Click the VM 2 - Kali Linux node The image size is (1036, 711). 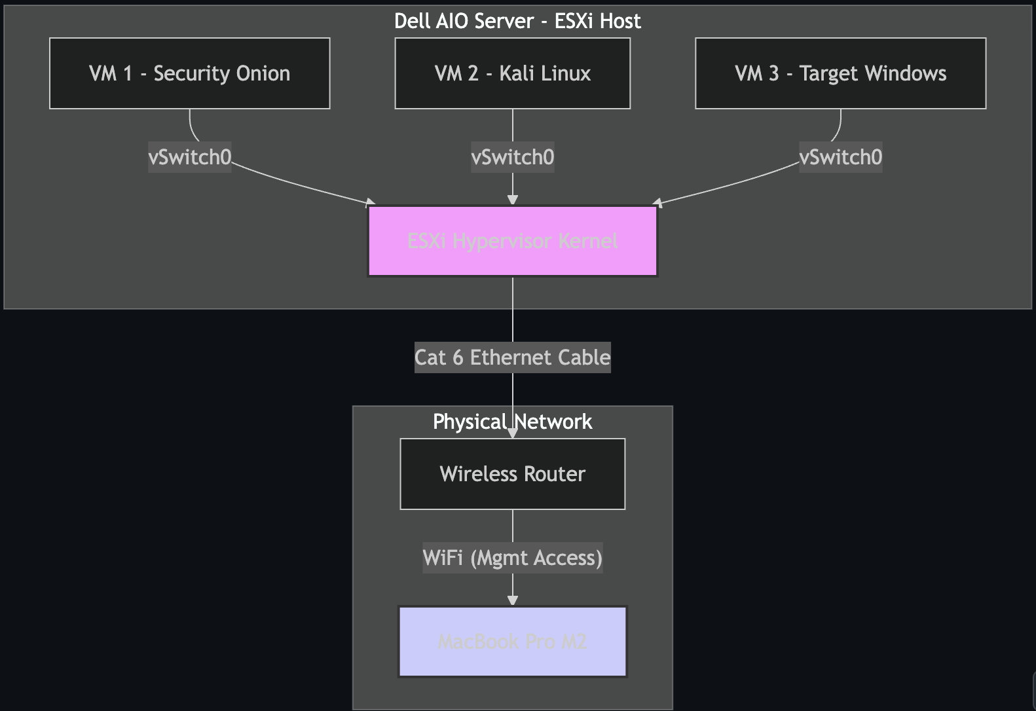click(x=512, y=73)
